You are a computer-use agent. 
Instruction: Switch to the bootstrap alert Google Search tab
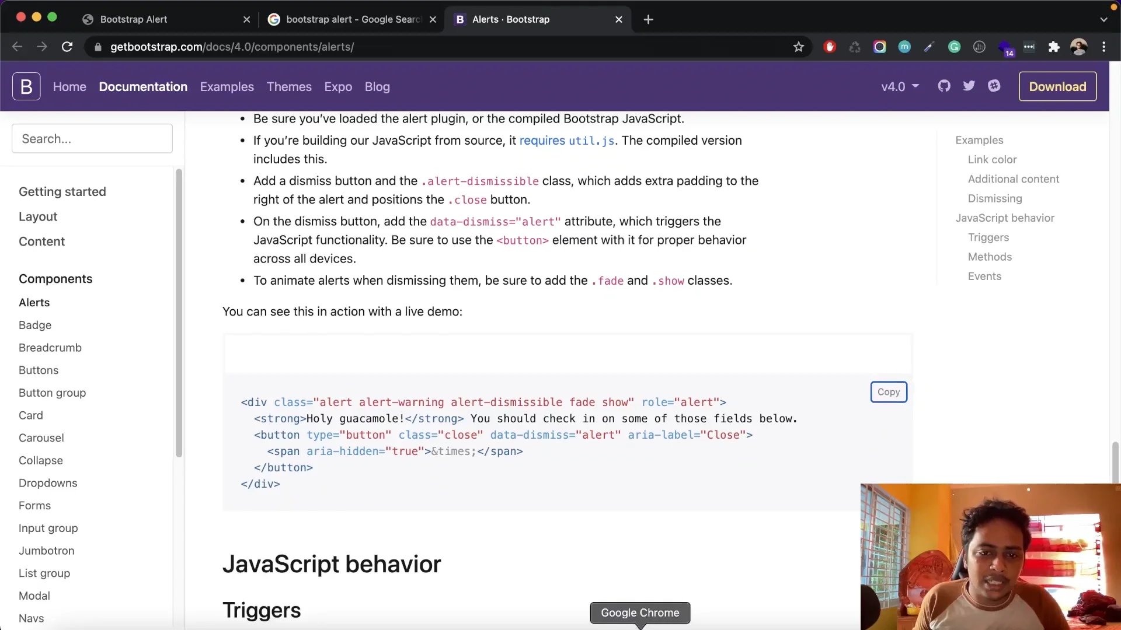(x=352, y=19)
